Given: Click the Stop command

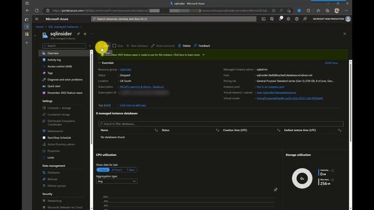Looking at the screenshot, I should [118, 45].
